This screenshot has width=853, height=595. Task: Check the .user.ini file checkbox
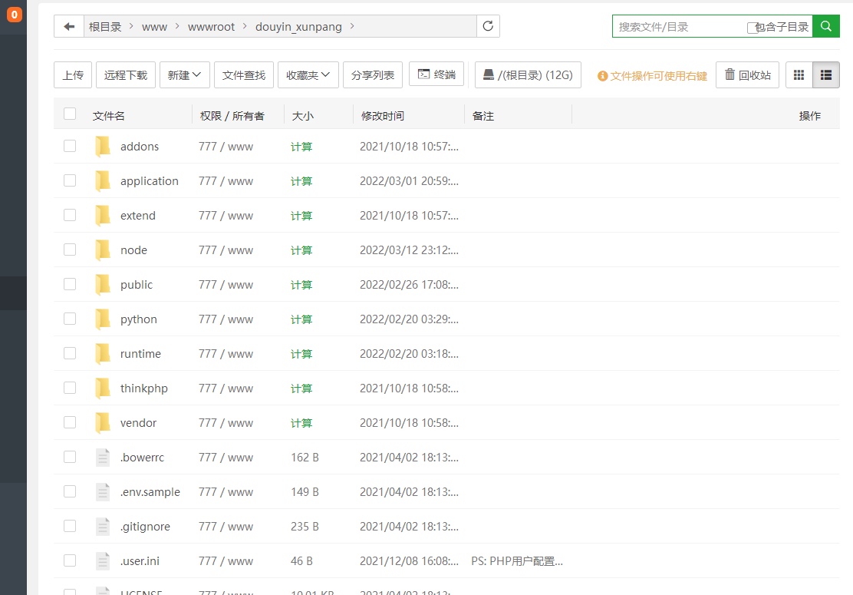pyautogui.click(x=70, y=560)
